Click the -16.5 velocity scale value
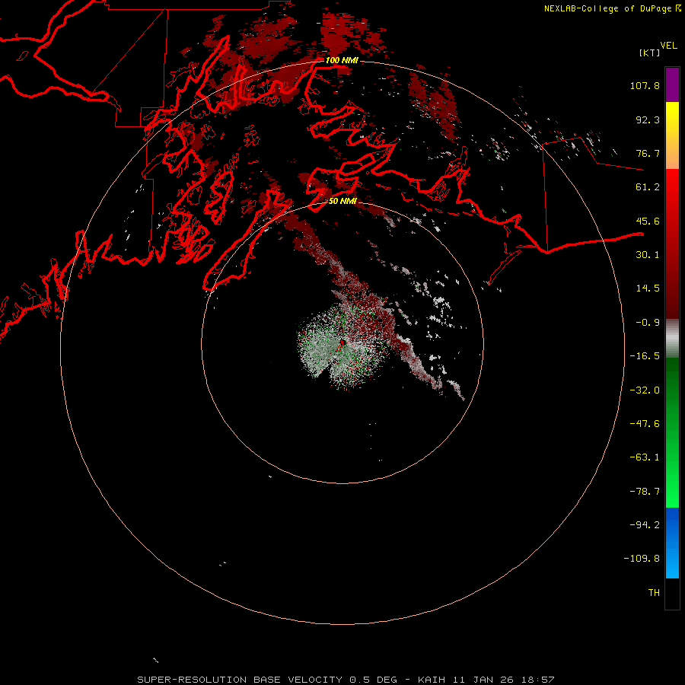Image resolution: width=685 pixels, height=685 pixels. pos(645,356)
